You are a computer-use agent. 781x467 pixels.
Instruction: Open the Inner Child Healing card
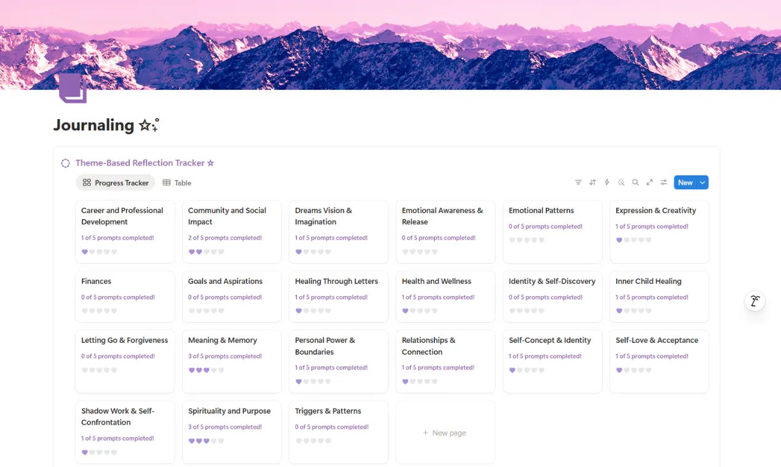[659, 297]
